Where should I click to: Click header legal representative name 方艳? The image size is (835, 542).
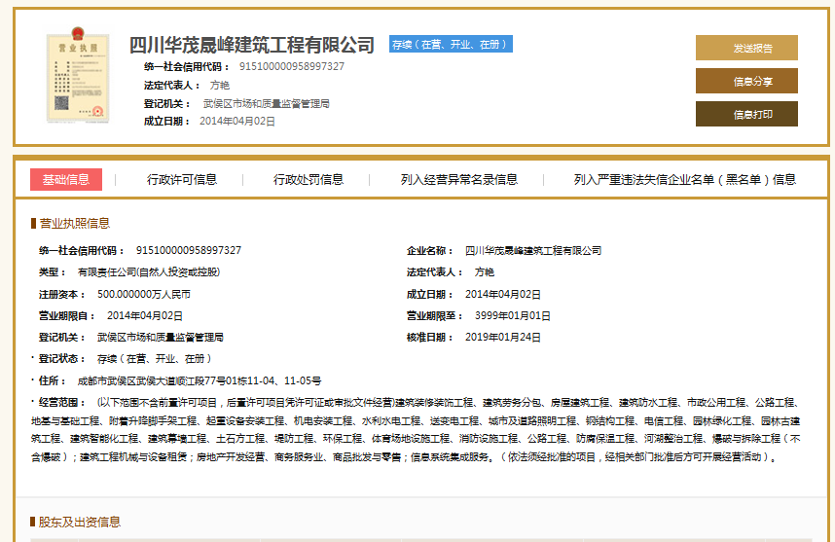click(x=219, y=86)
